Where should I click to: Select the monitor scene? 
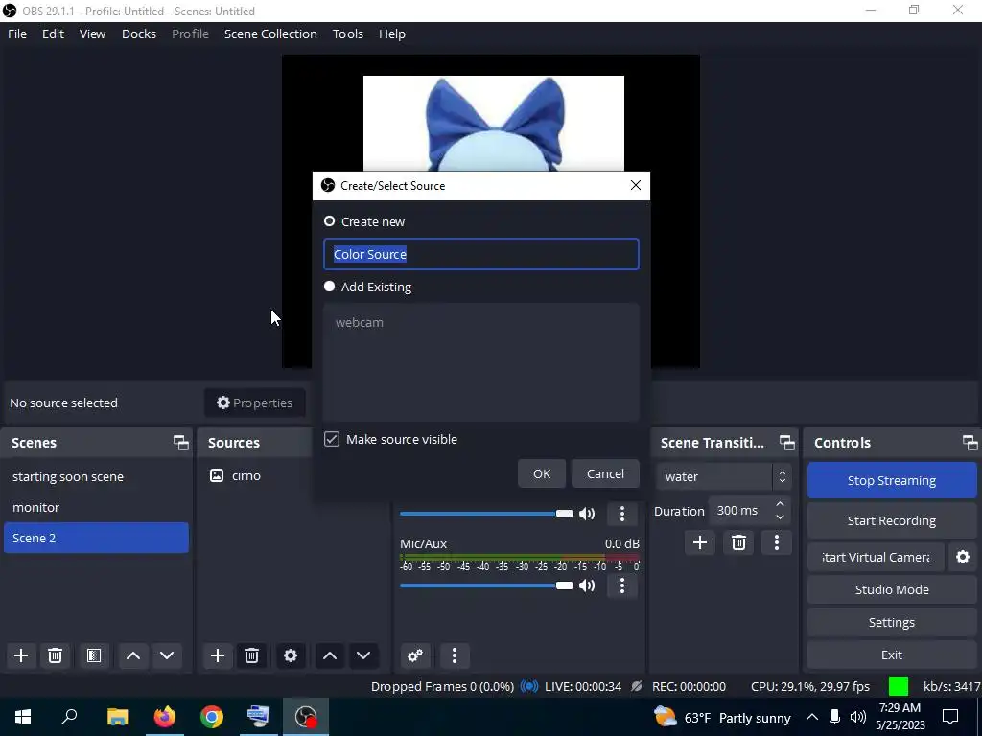[x=96, y=508]
